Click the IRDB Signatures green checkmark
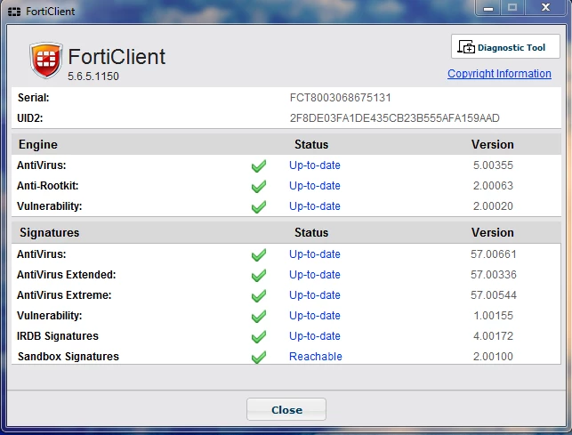The image size is (572, 435). (259, 336)
